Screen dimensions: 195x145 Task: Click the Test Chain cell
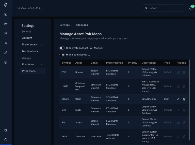(96, 137)
